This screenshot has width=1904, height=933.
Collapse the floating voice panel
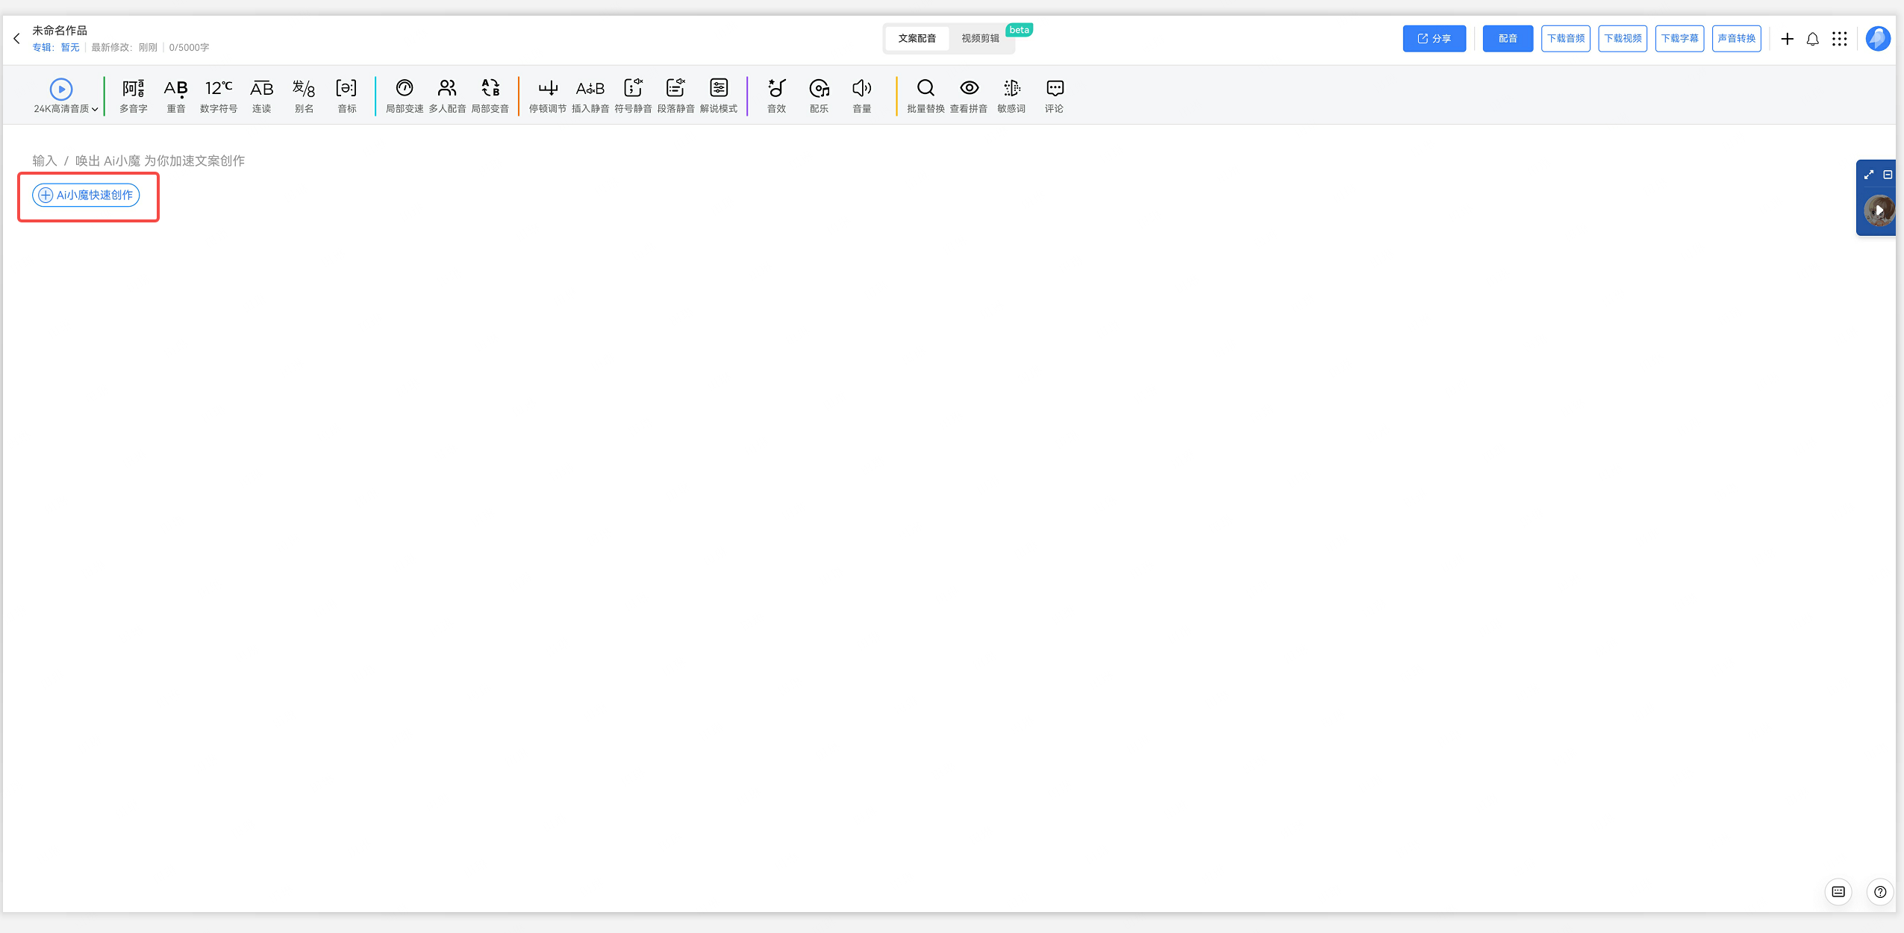coord(1888,175)
